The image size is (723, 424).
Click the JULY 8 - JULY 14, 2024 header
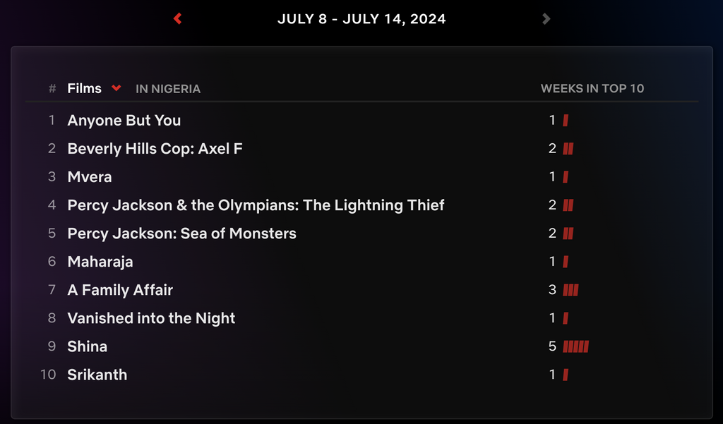[361, 18]
